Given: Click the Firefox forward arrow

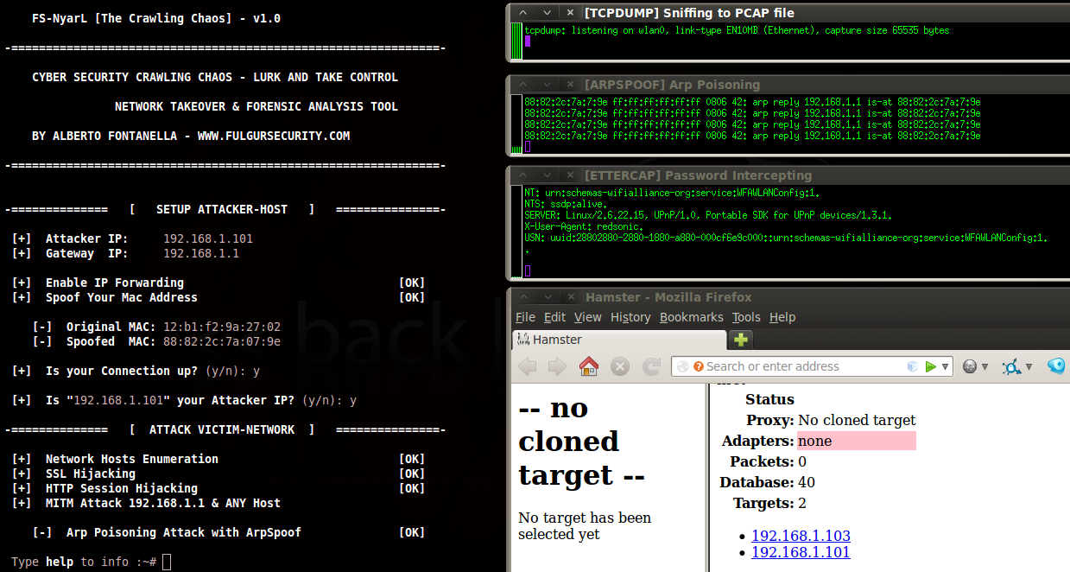Looking at the screenshot, I should (x=557, y=366).
